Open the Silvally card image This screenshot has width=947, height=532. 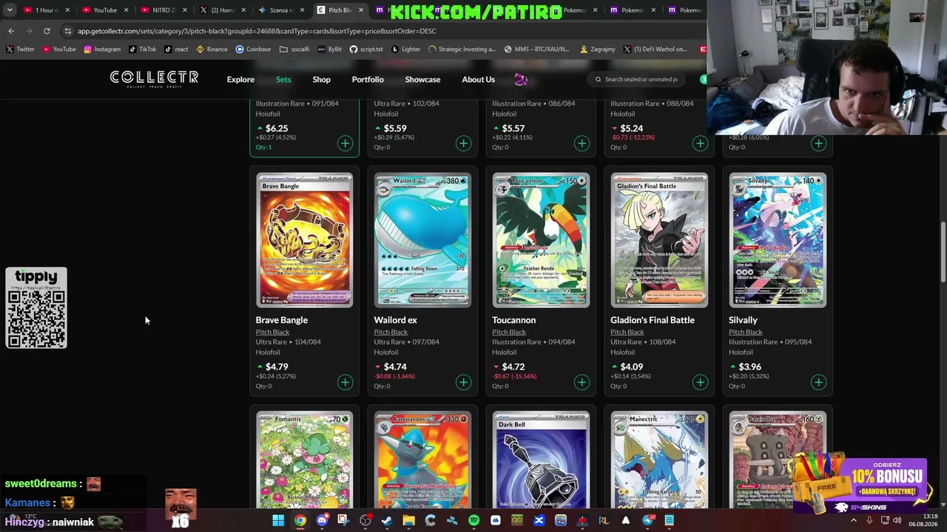pyautogui.click(x=778, y=240)
